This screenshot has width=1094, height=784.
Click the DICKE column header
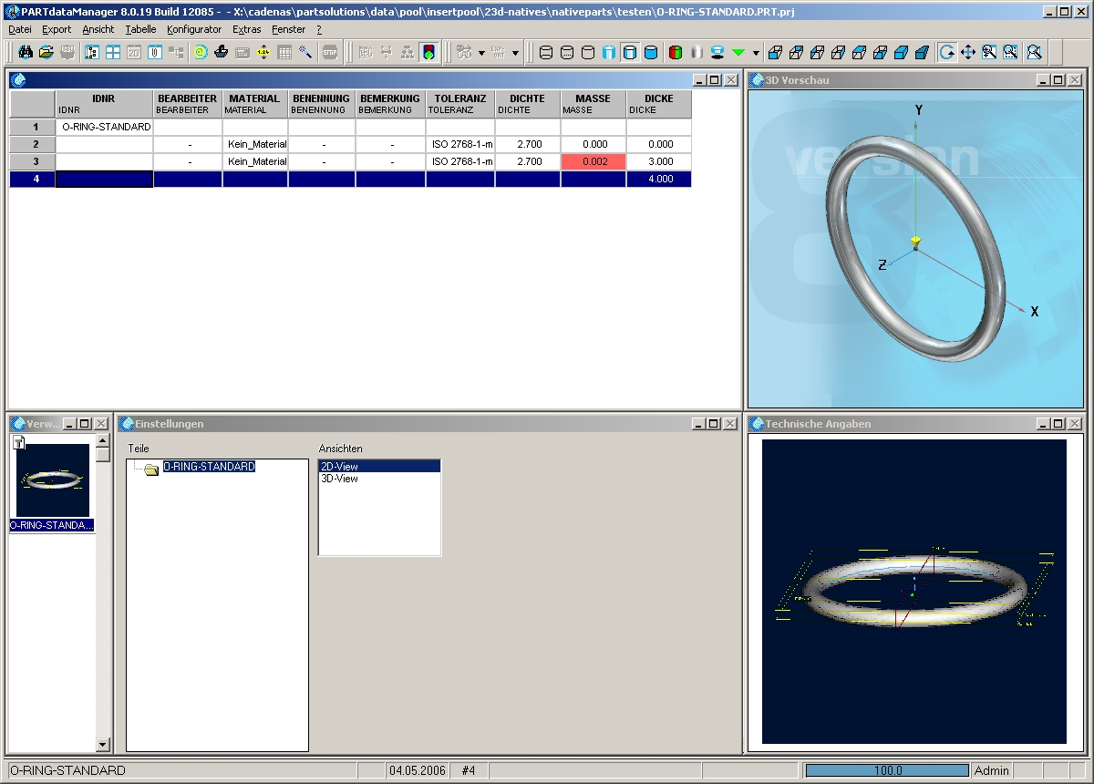click(659, 104)
